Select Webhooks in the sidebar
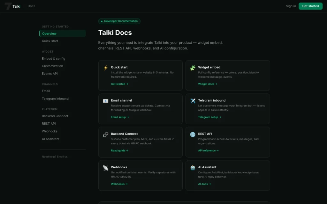This screenshot has width=327, height=204. pos(49,131)
